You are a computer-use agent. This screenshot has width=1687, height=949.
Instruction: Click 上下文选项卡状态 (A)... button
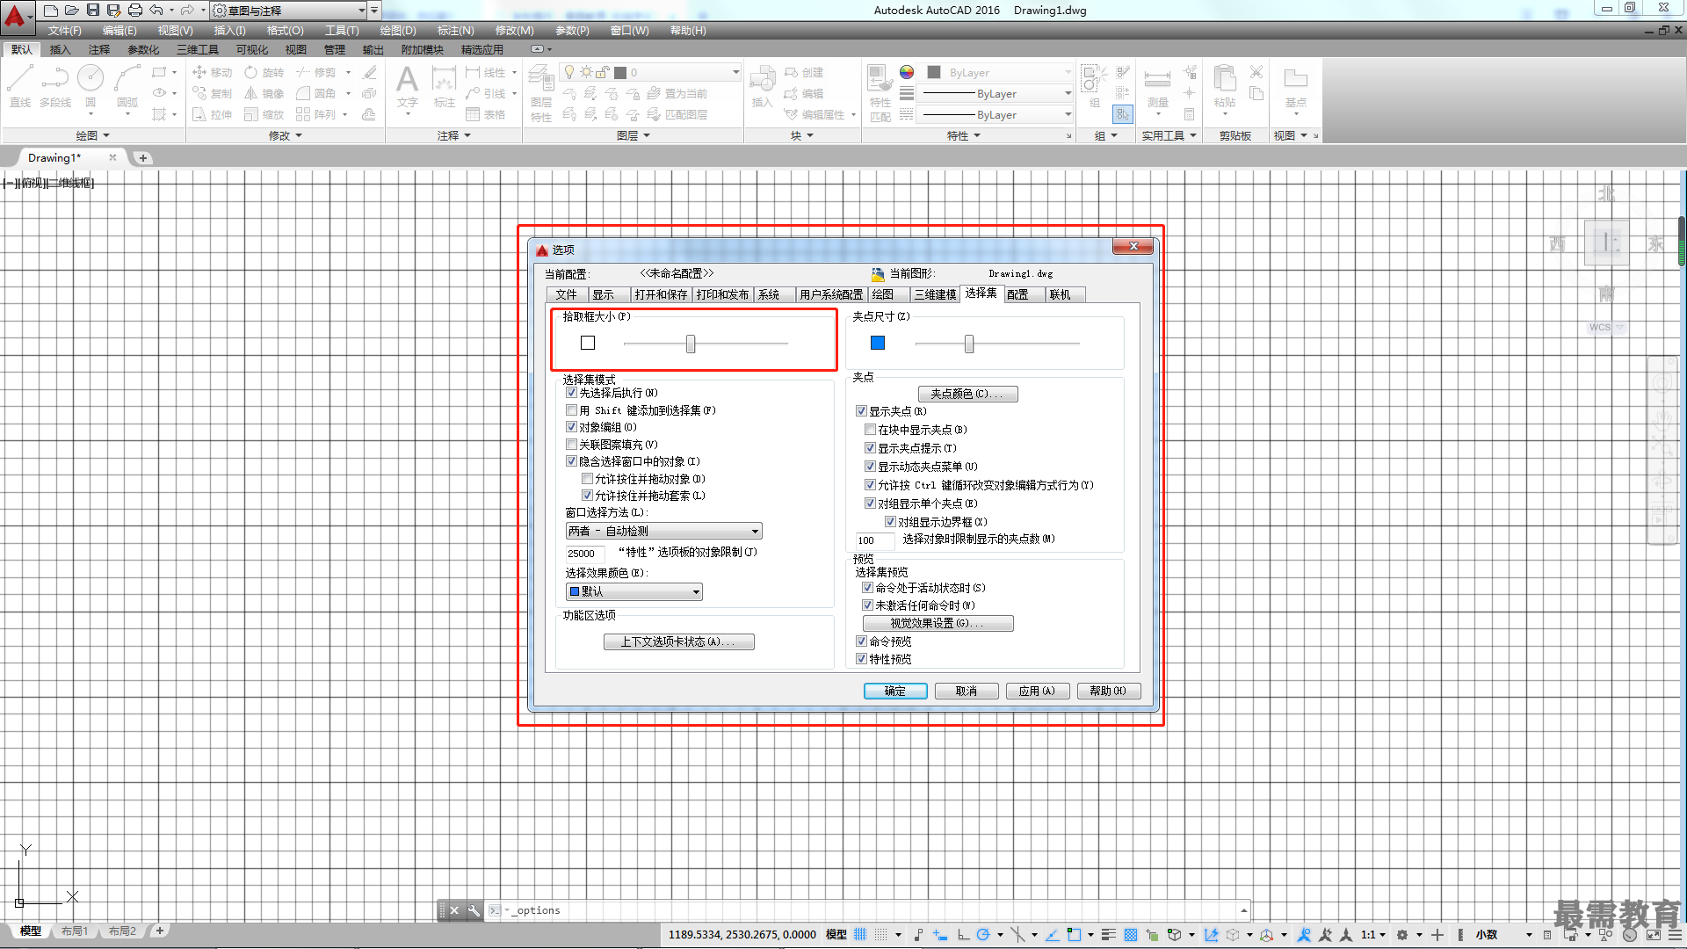678,641
